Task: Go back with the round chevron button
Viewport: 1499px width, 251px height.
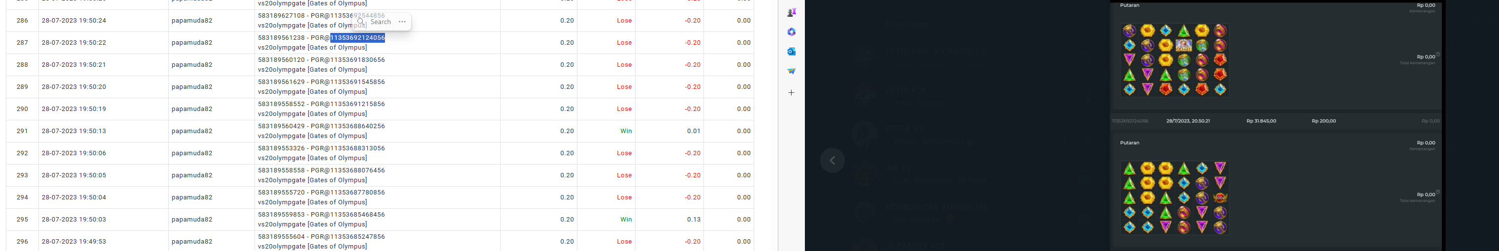Action: [x=832, y=160]
